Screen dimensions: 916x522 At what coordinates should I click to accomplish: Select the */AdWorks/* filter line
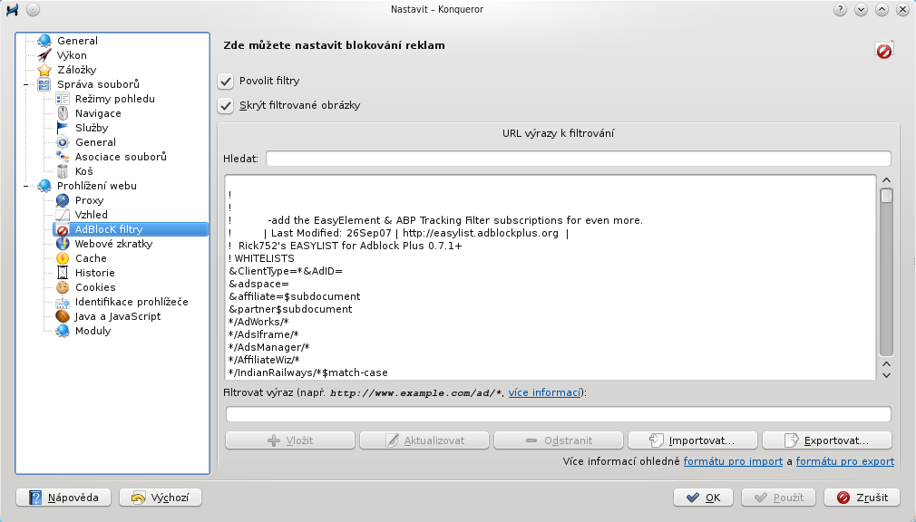coord(258,322)
